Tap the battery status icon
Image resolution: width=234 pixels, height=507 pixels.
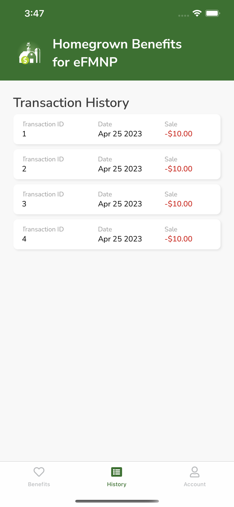pos(212,13)
